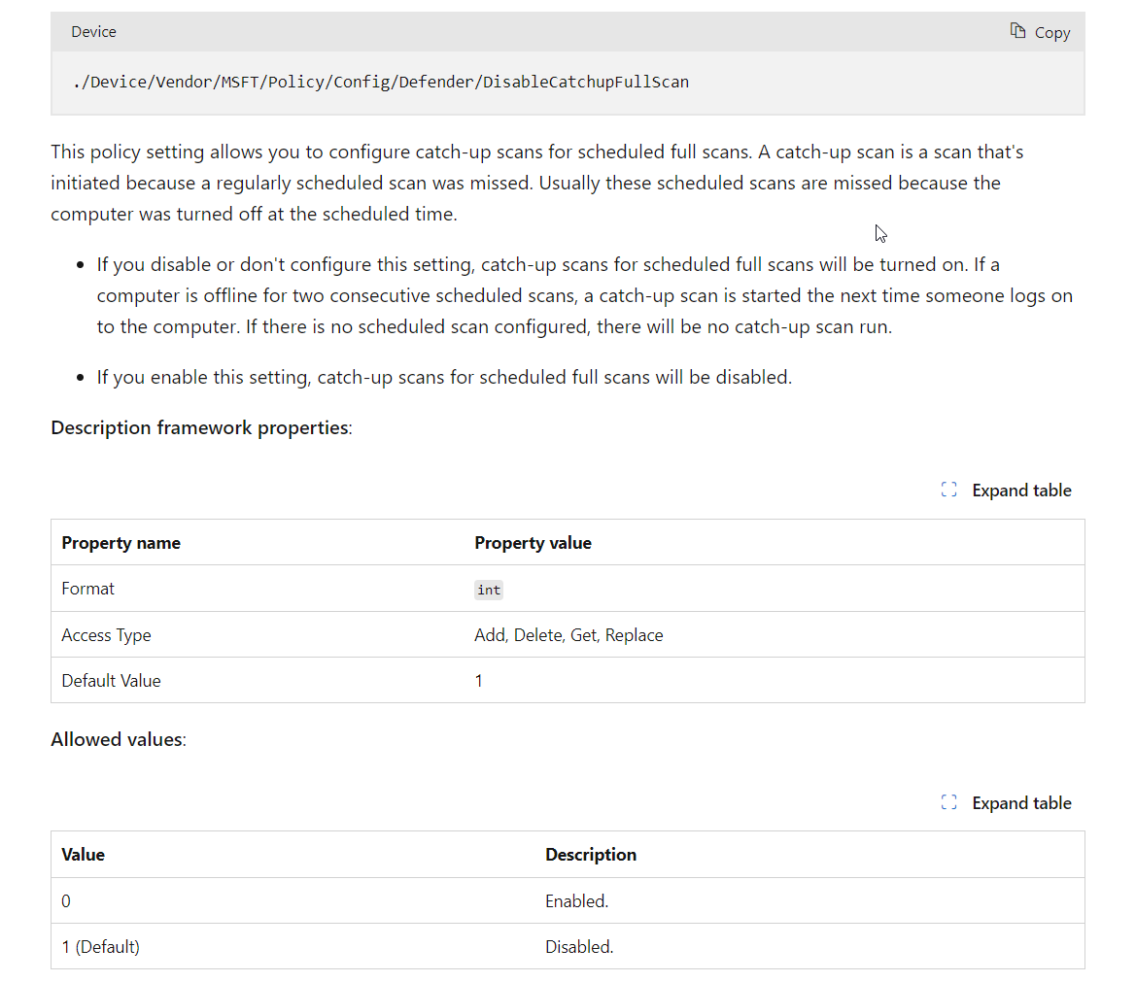Click 'Add, Delete, Get, Replace' value

(x=568, y=635)
